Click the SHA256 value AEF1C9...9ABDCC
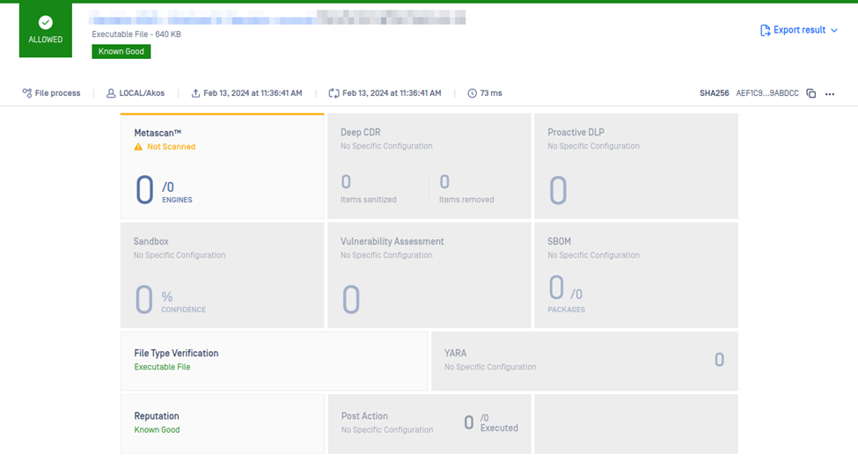 [x=767, y=93]
